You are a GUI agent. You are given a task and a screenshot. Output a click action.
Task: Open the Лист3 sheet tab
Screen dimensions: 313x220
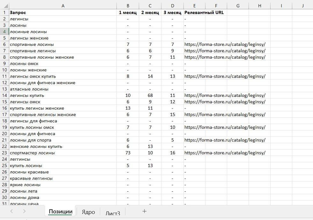113,213
